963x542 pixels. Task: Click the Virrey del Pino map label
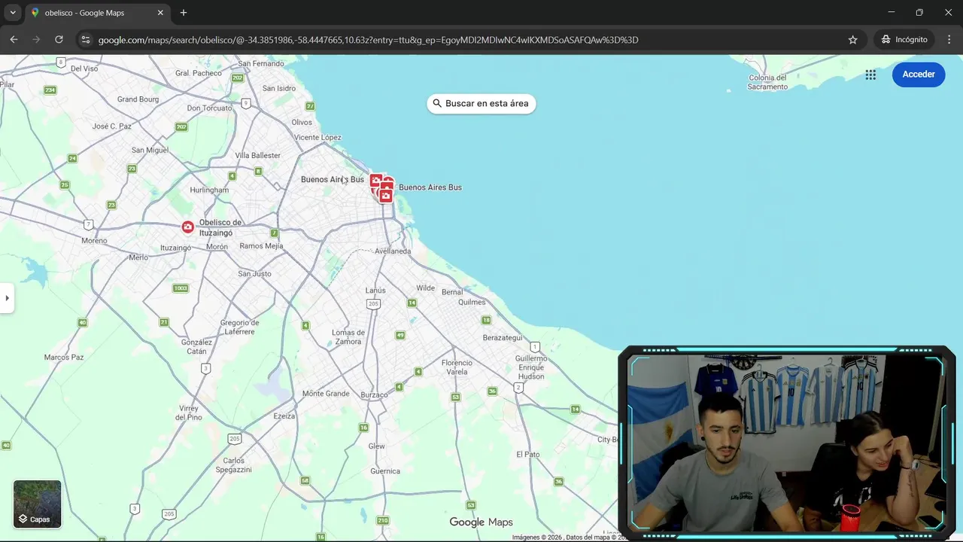click(x=189, y=413)
